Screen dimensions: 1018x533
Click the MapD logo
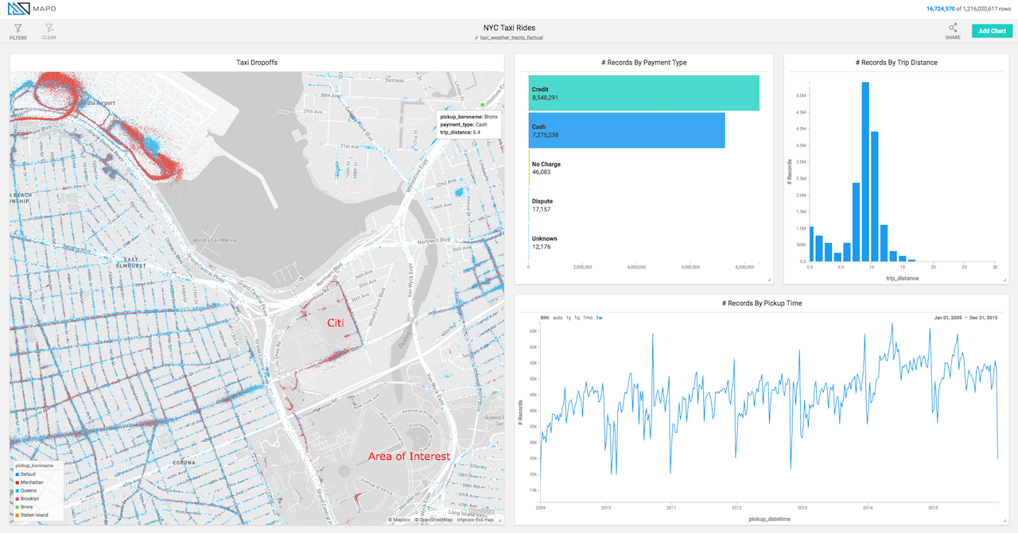(x=32, y=9)
